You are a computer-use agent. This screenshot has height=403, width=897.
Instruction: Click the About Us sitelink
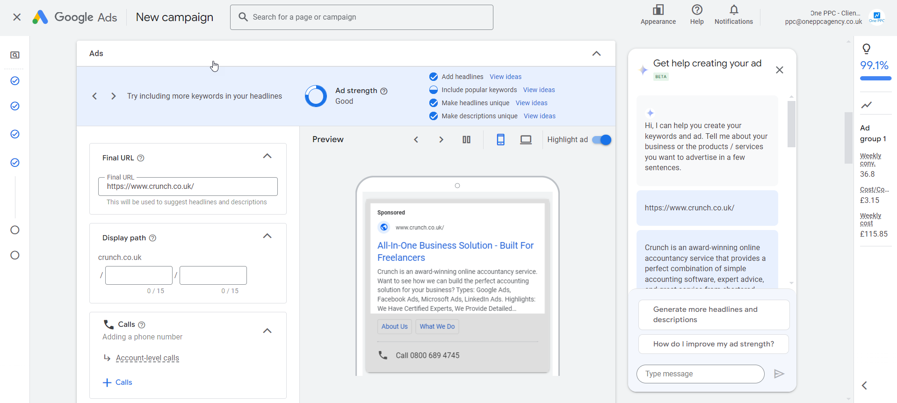(x=394, y=327)
